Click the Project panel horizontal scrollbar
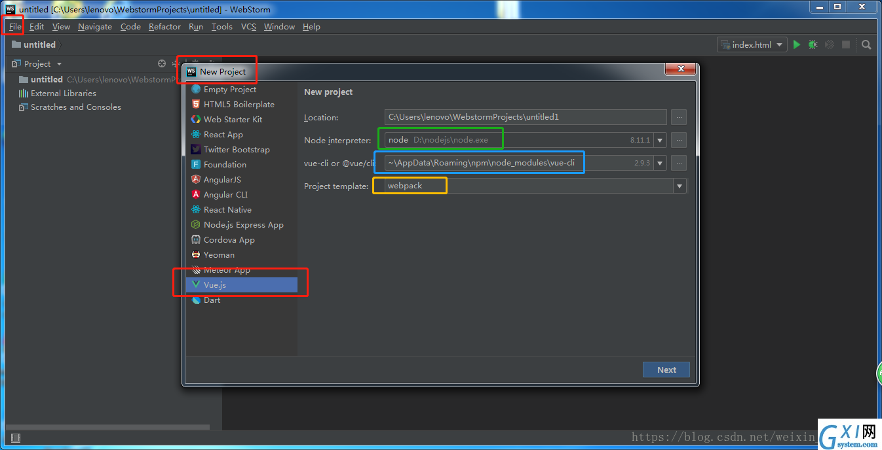This screenshot has height=450, width=882. click(x=107, y=427)
